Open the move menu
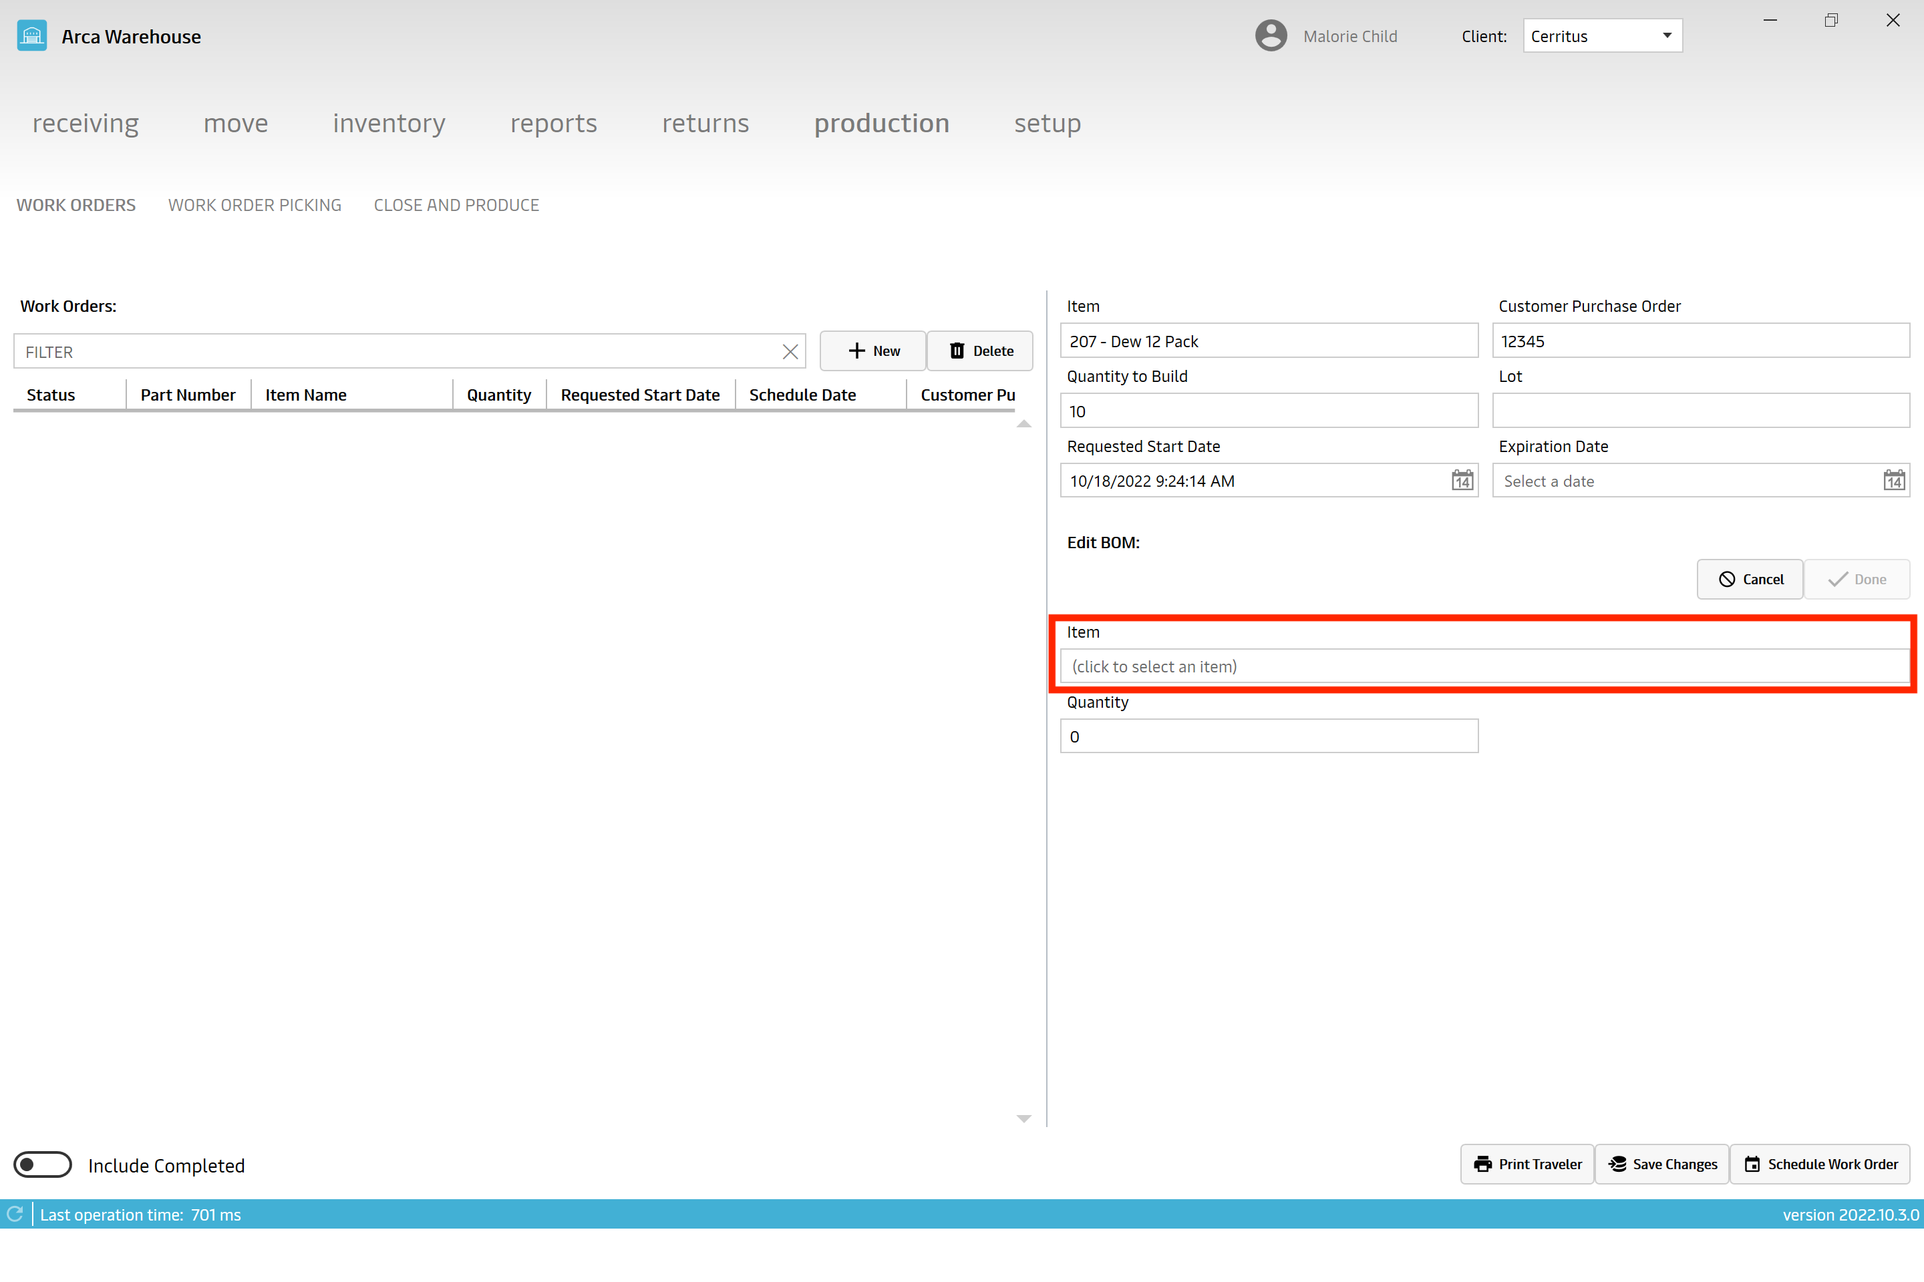Viewport: 1924px width, 1282px height. (236, 123)
